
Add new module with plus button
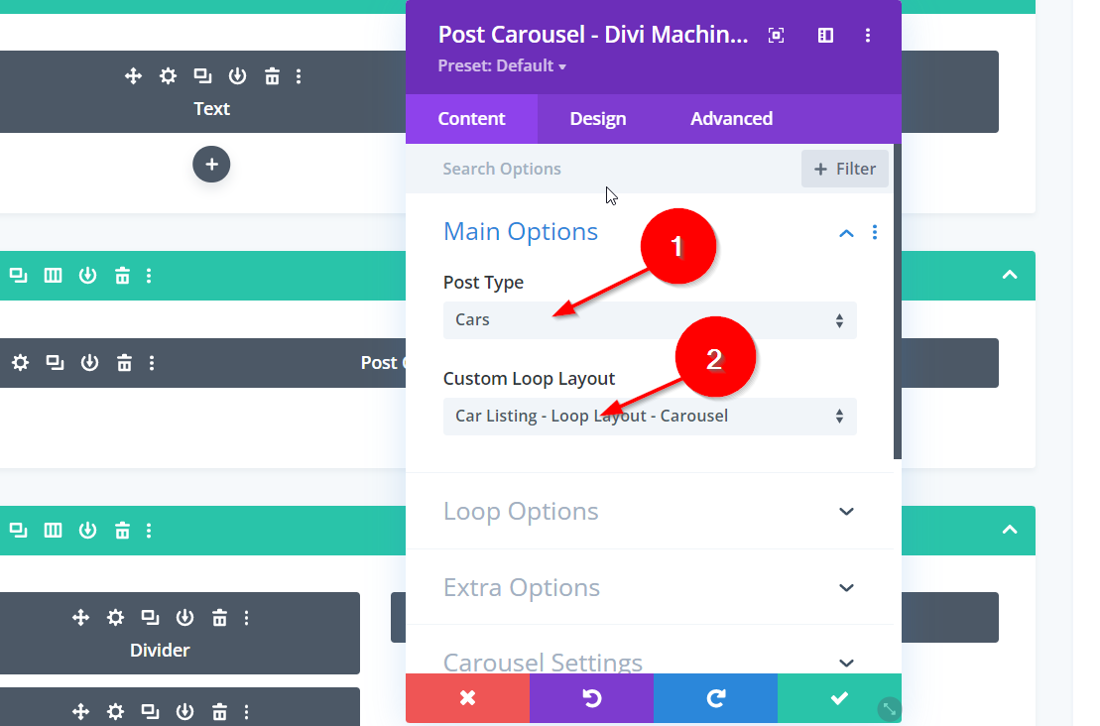coord(211,164)
